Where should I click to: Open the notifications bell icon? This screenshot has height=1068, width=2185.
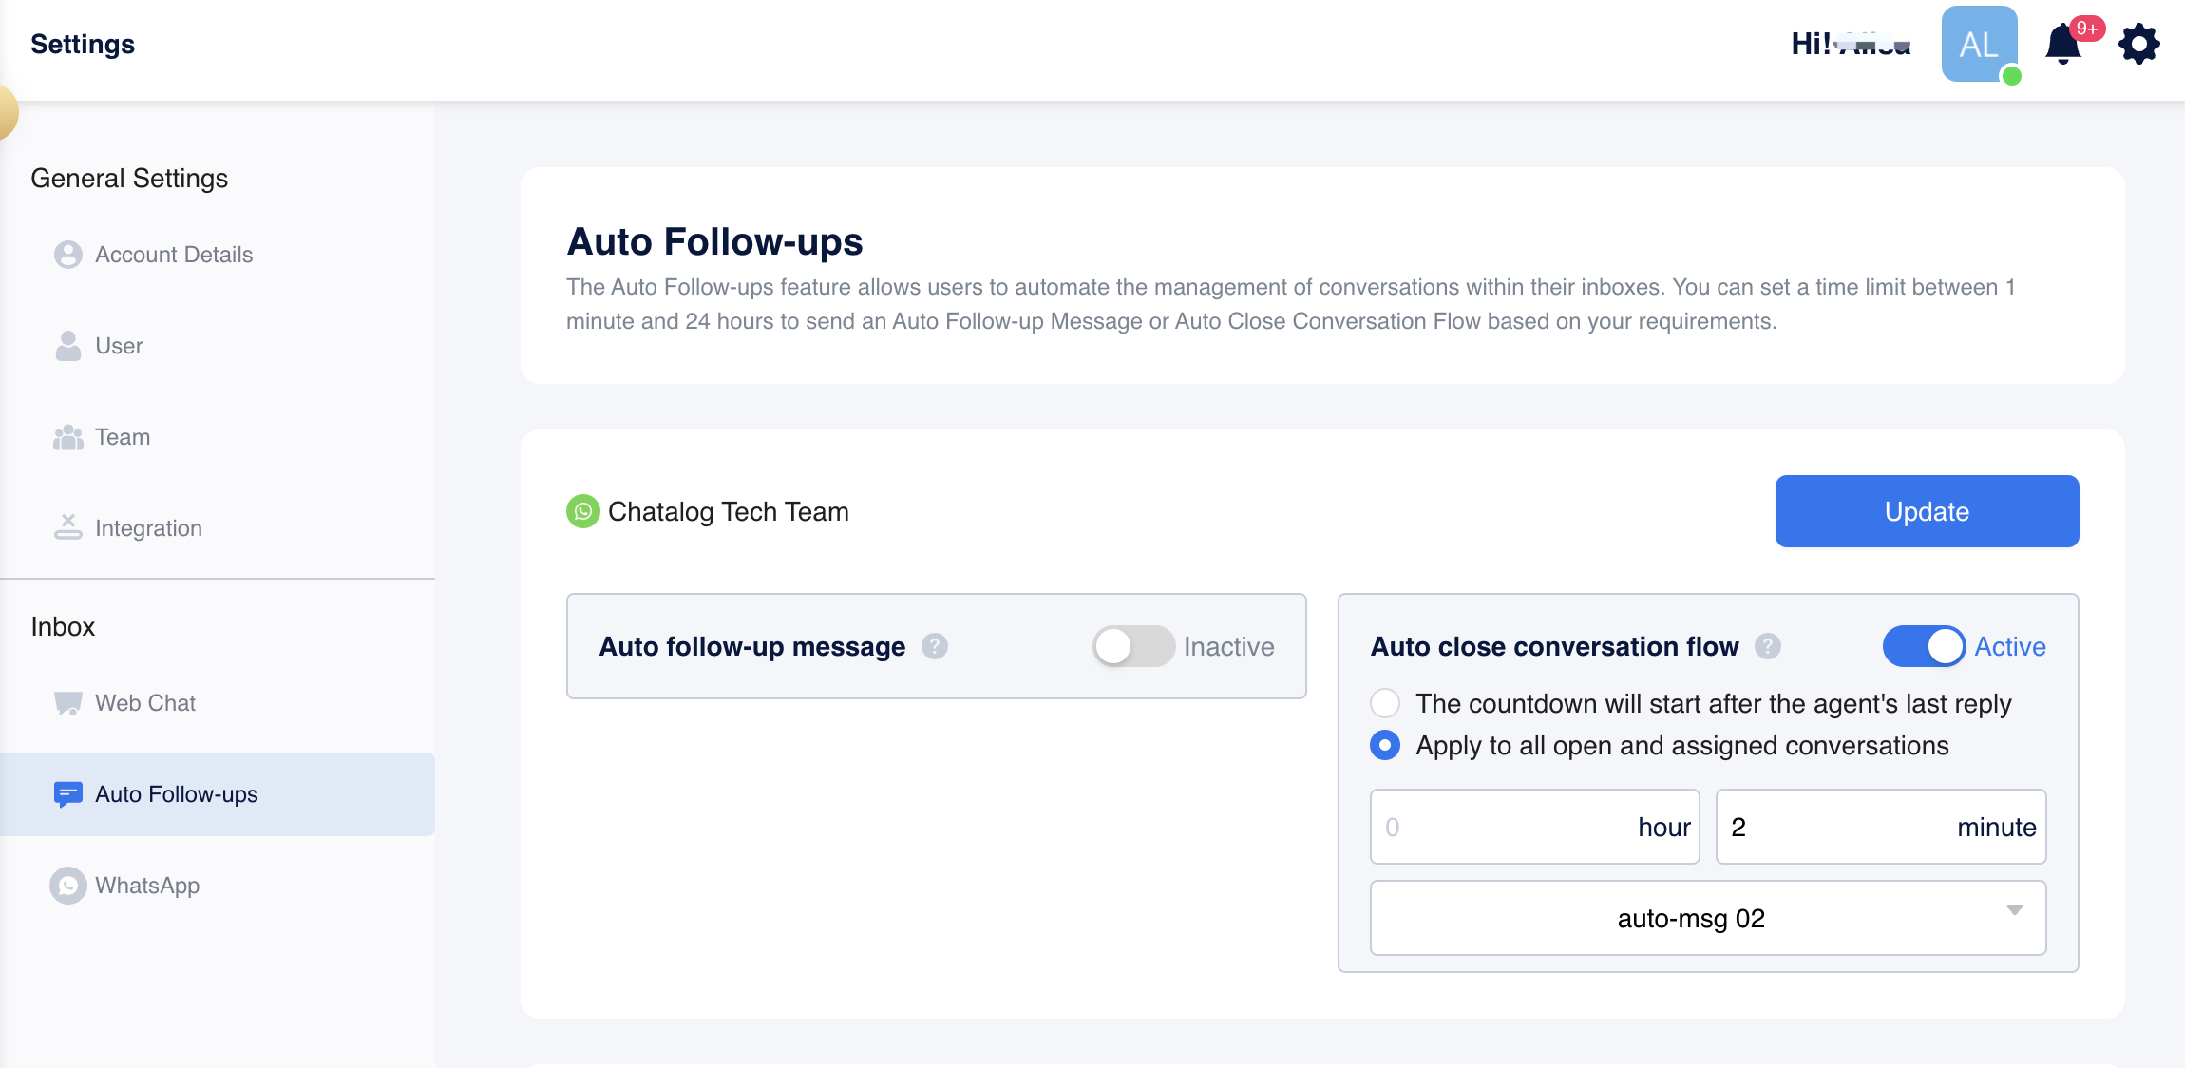[2061, 45]
